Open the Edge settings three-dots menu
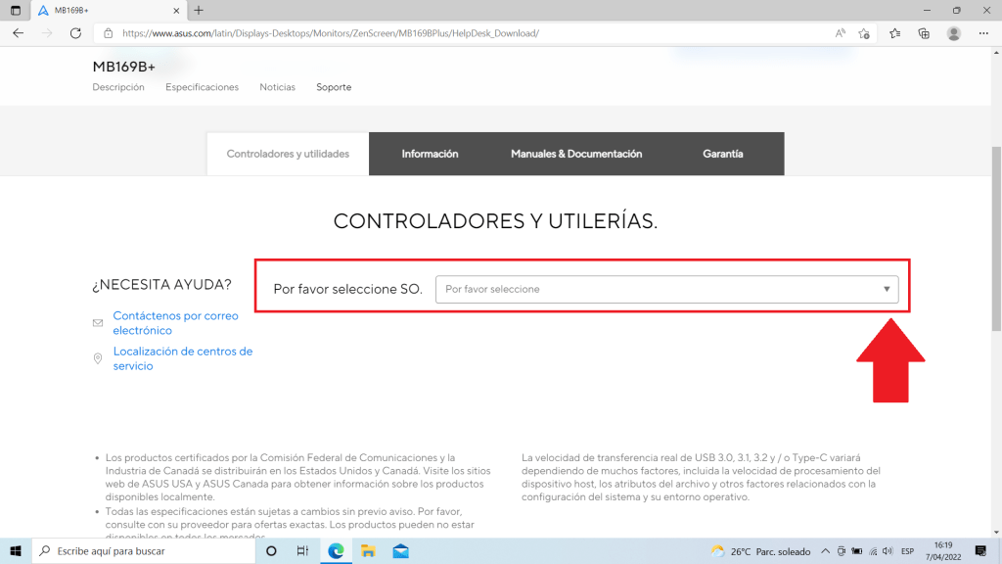Screen dimensions: 1002x564 pyautogui.click(x=984, y=33)
